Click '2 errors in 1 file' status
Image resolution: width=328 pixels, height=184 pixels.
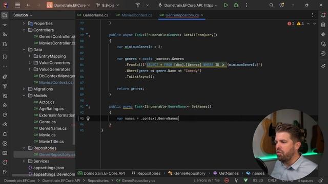coord(206,180)
